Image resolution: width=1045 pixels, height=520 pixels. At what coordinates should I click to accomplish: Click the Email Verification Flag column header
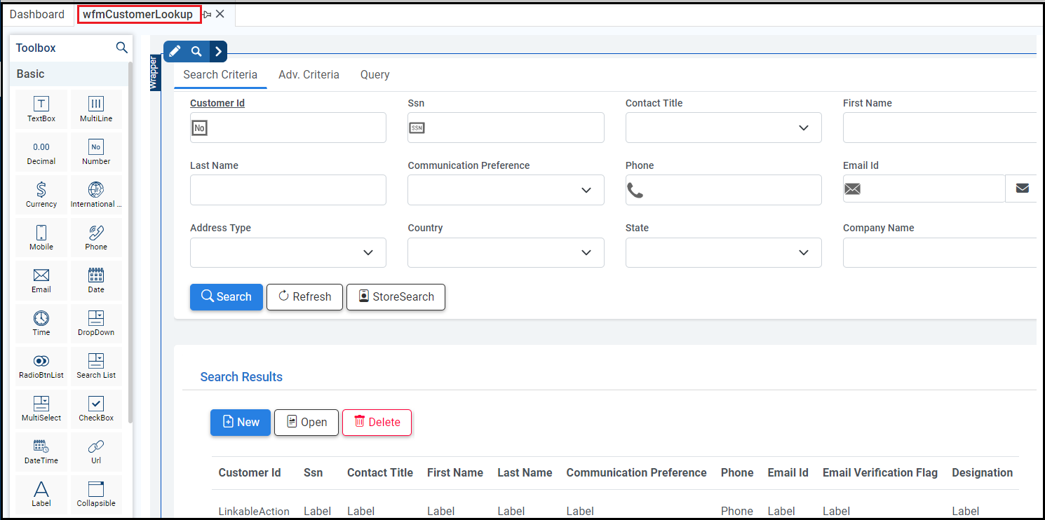(x=880, y=472)
